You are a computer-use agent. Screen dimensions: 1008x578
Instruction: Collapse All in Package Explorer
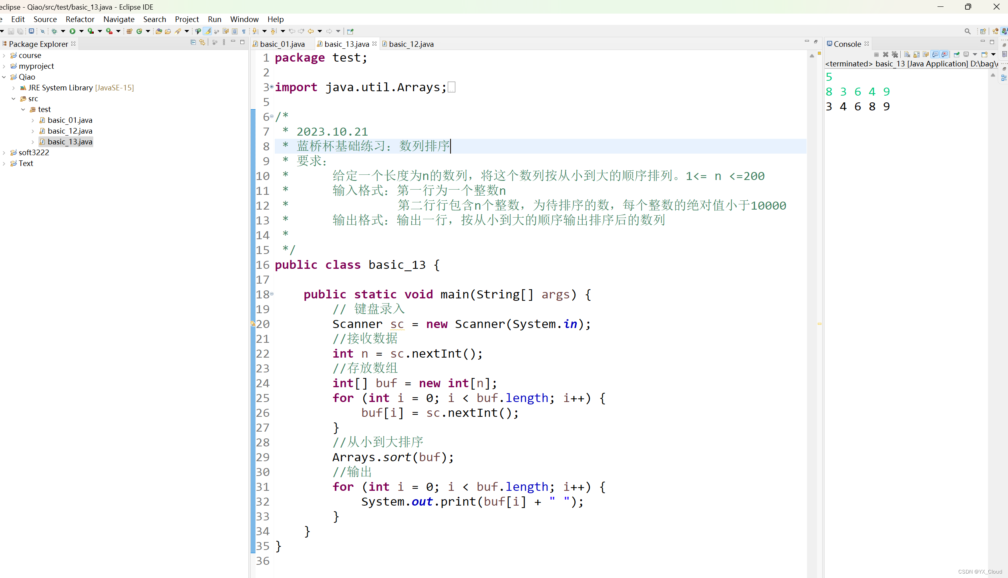(193, 42)
